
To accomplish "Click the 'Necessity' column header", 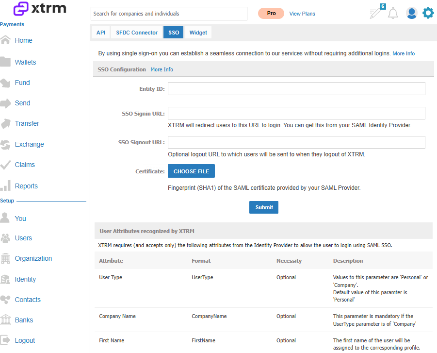I will [x=289, y=261].
